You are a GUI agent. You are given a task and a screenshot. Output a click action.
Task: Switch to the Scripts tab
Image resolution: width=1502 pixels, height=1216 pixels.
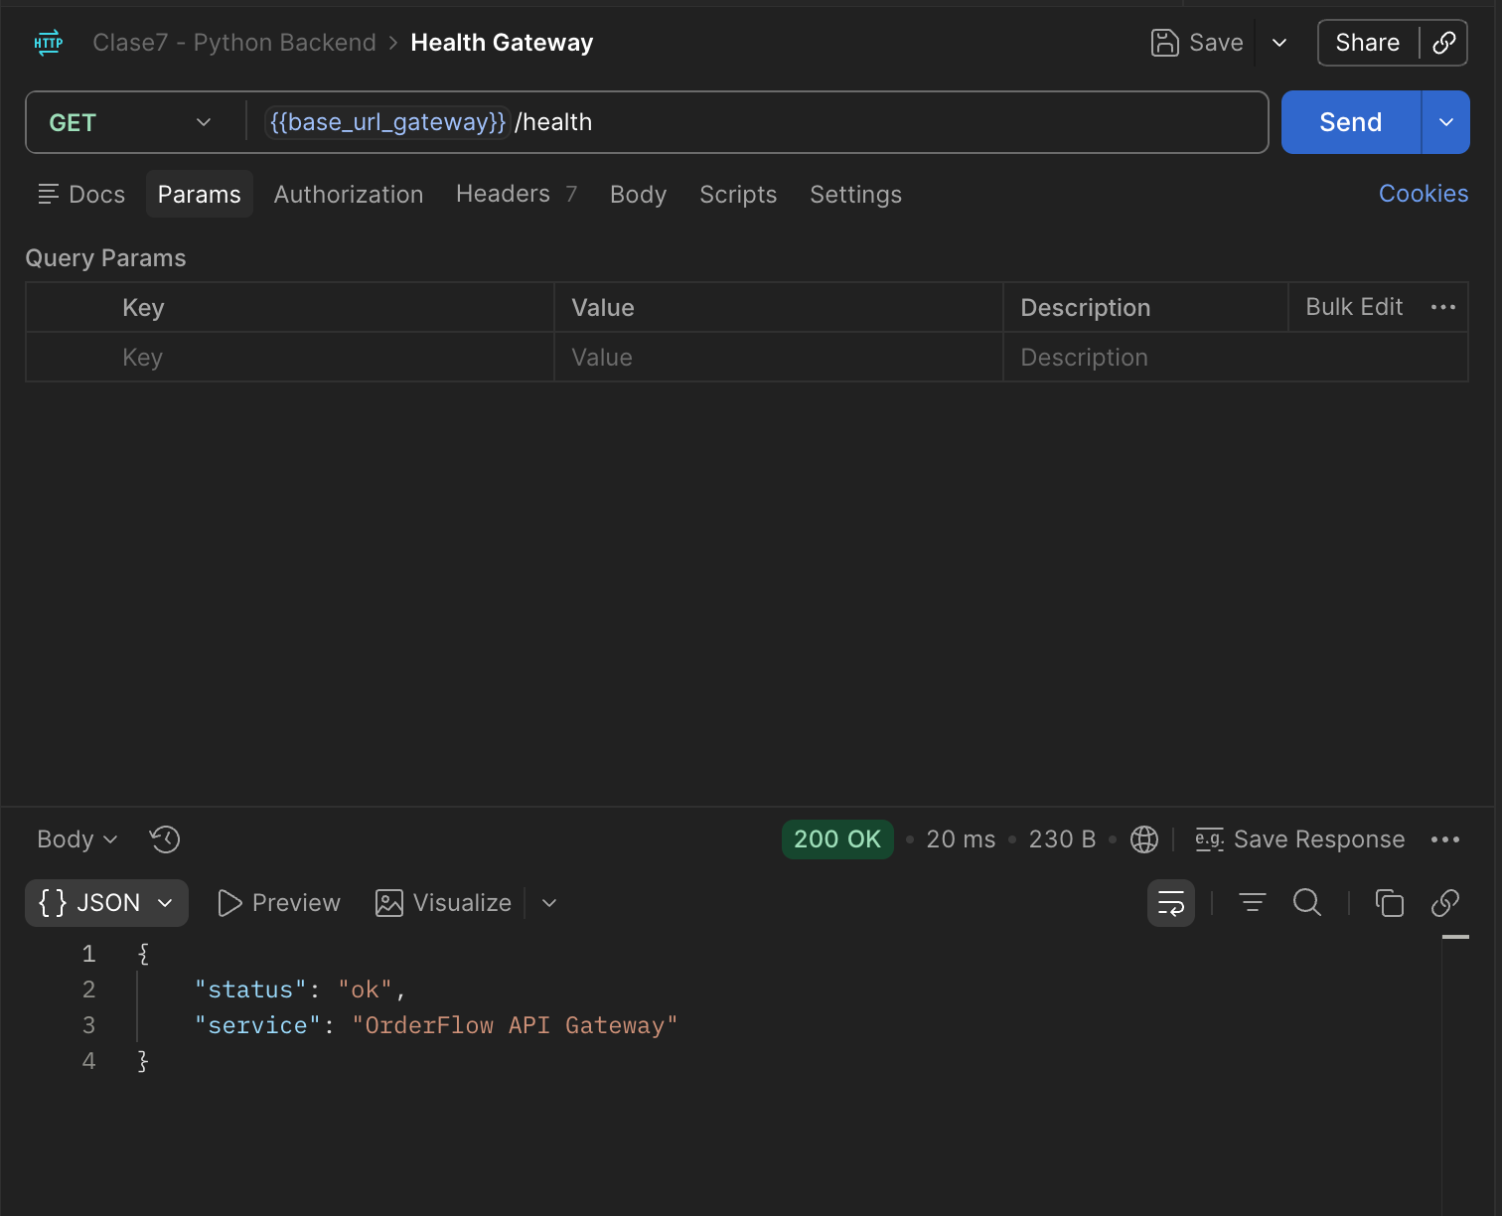tap(738, 194)
